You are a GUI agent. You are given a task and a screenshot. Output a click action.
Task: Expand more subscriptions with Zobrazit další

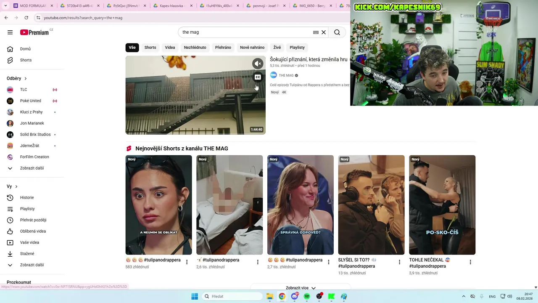coord(33,168)
